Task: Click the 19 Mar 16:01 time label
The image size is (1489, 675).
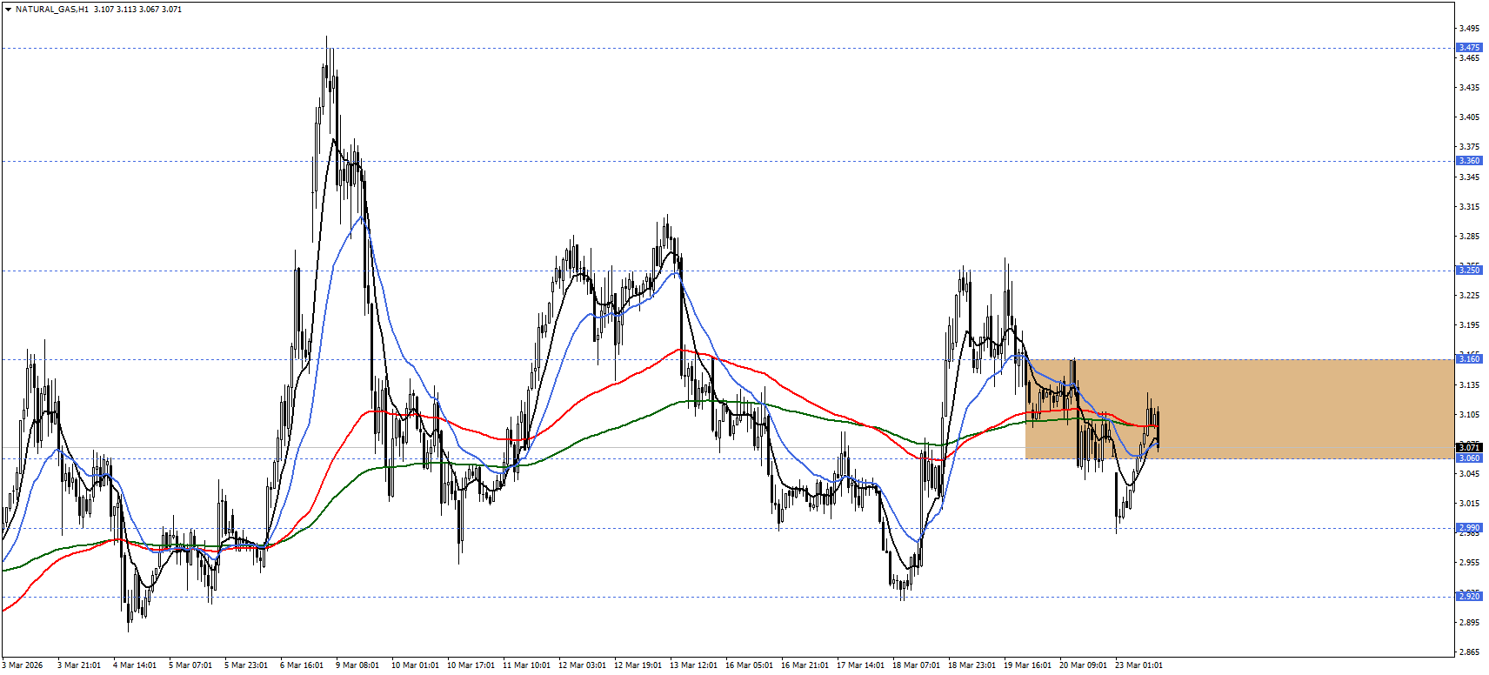Action: pos(1027,665)
